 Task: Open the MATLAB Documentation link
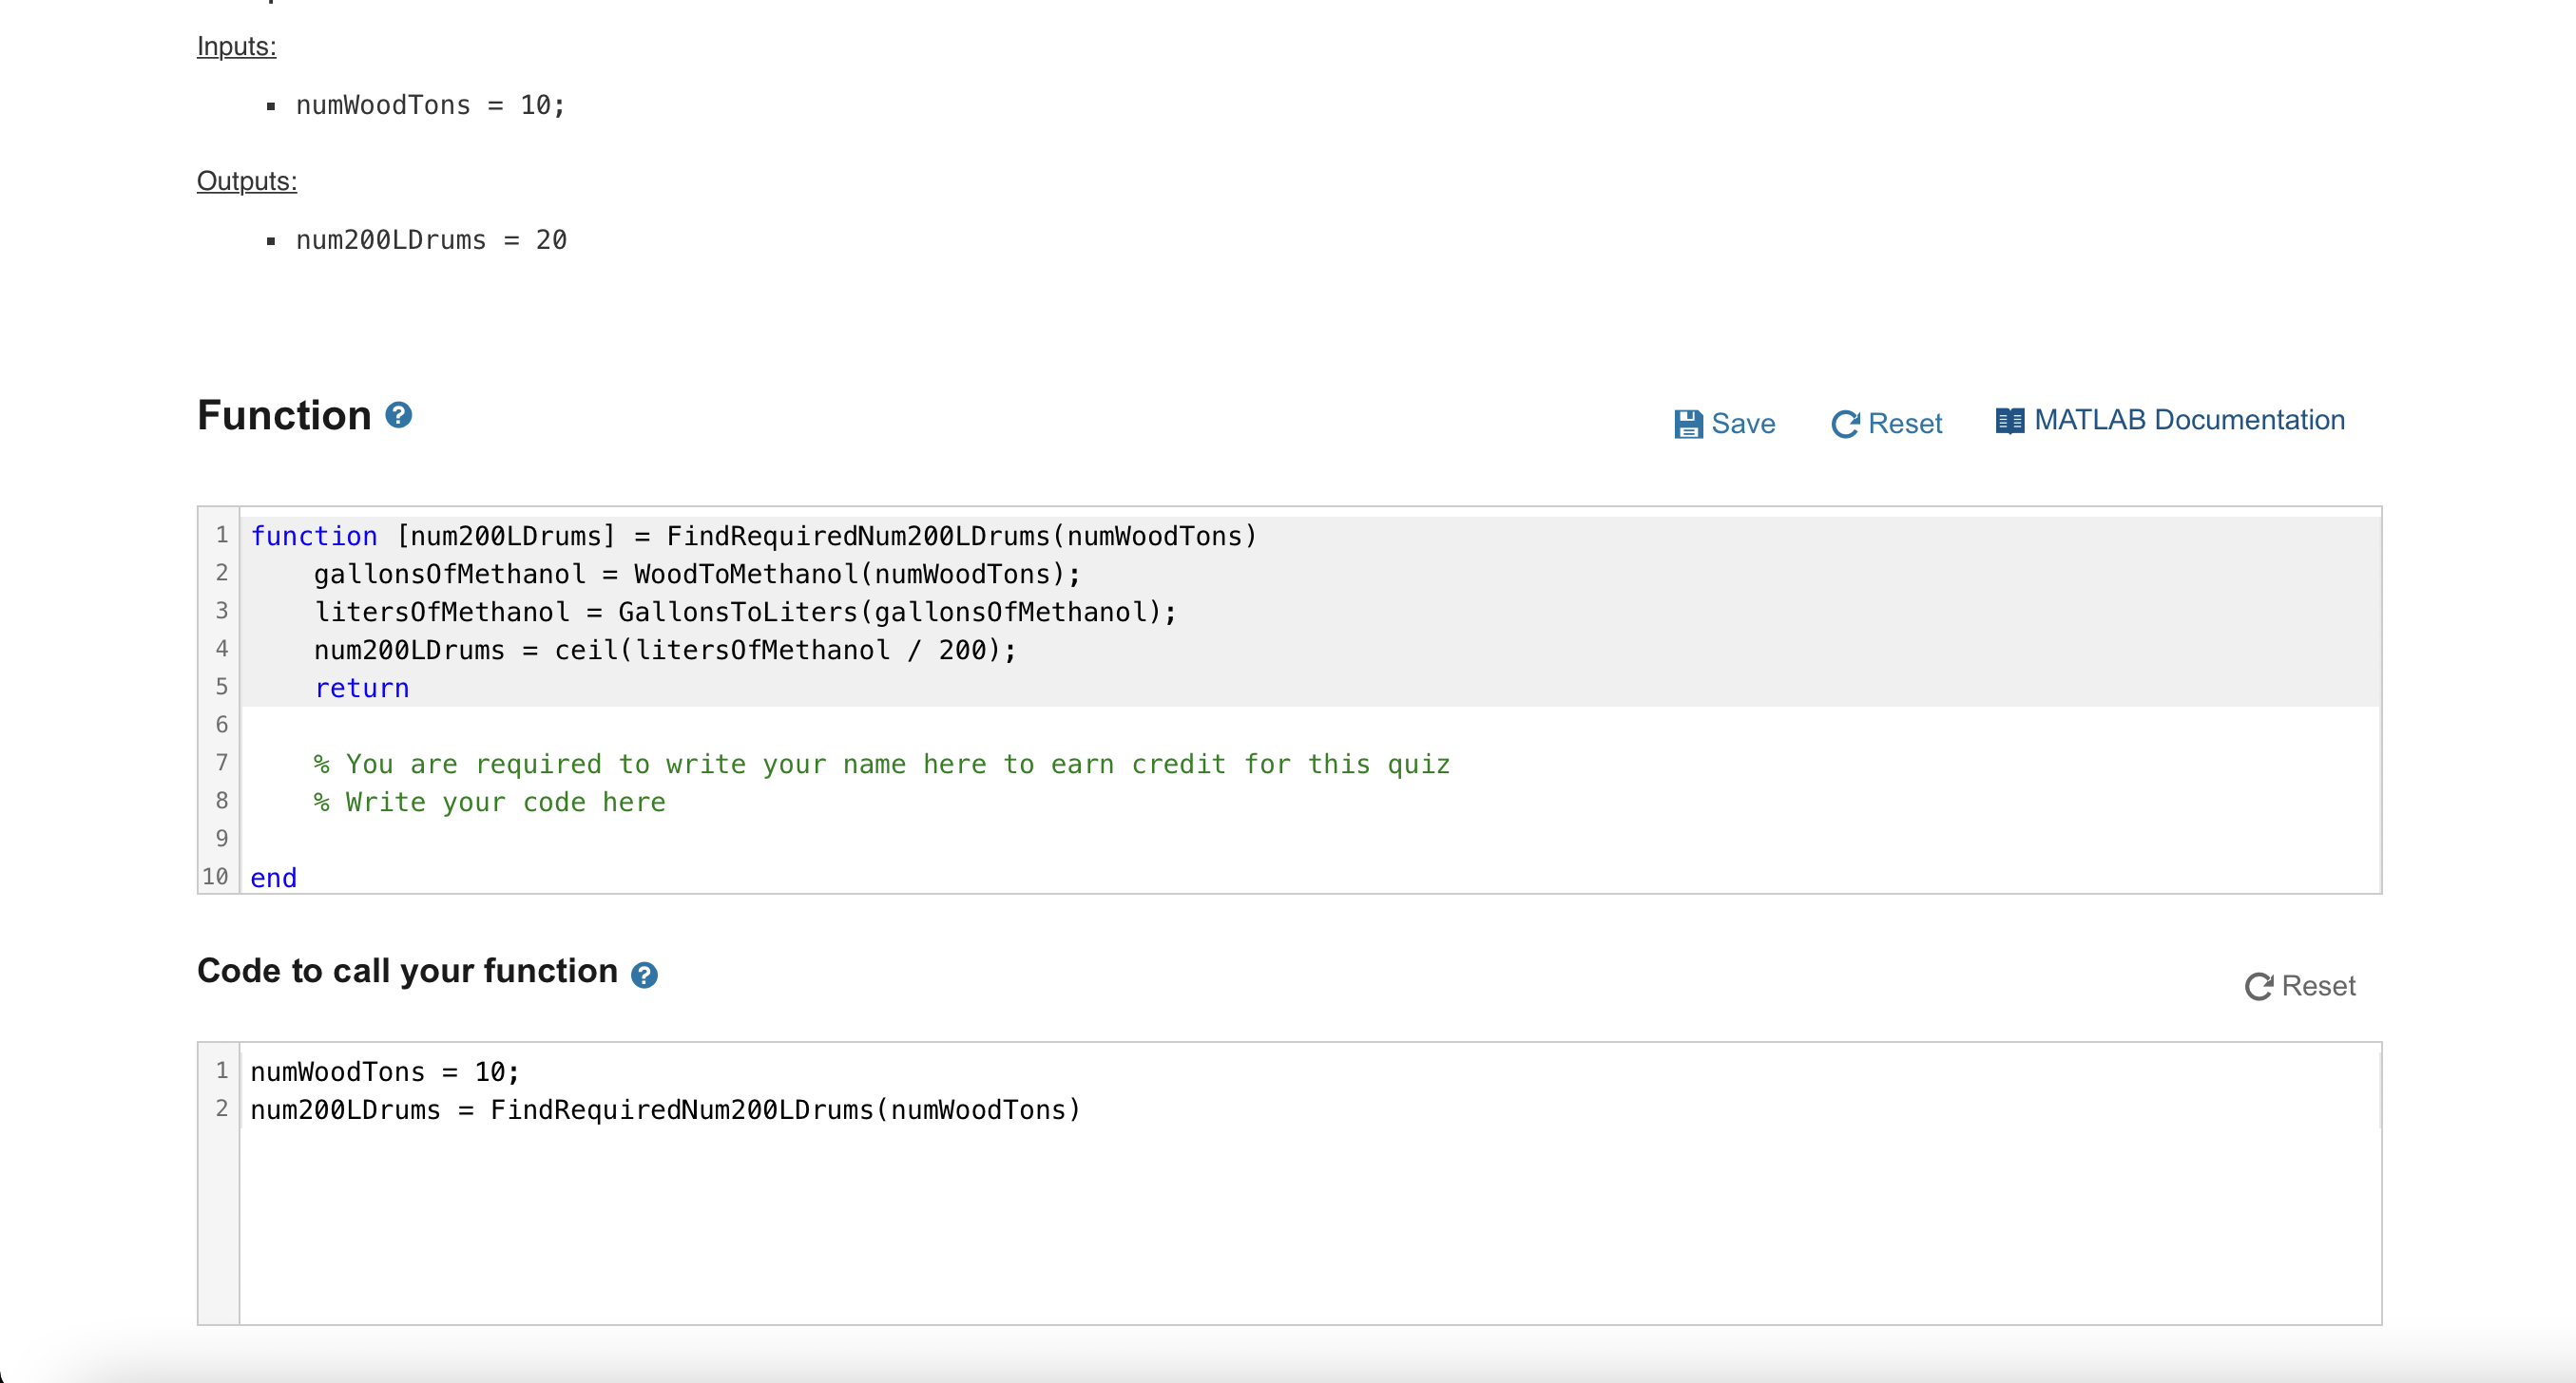(2188, 420)
